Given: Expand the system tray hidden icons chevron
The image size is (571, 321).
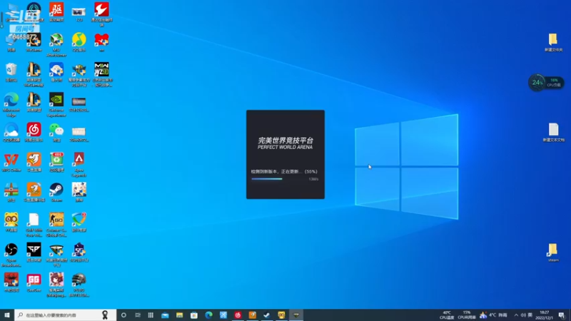Looking at the screenshot, I should [x=516, y=315].
